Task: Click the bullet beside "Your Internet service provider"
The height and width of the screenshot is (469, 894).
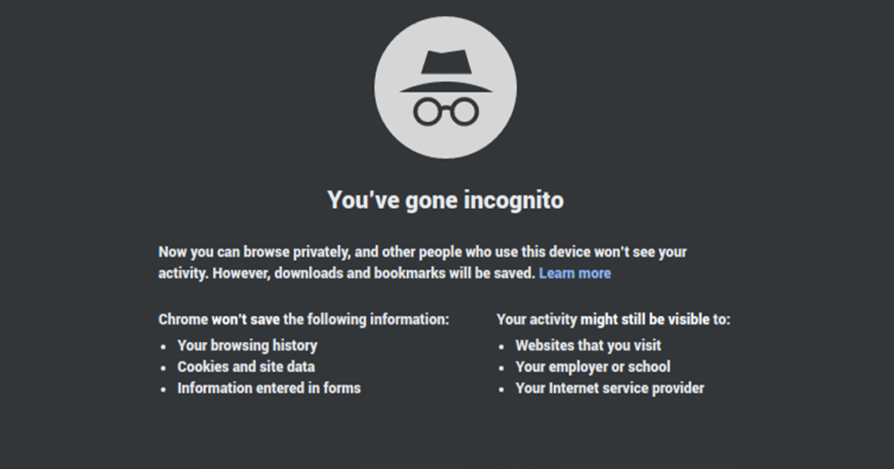Action: (502, 389)
